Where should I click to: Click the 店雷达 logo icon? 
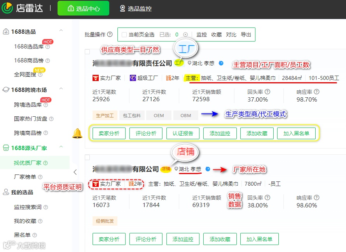7,8
